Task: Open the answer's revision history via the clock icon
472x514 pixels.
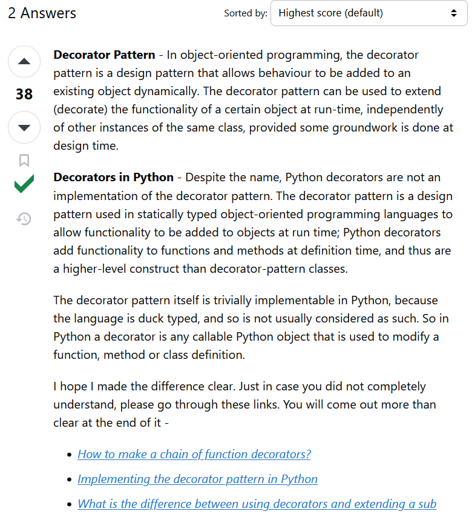Action: (x=23, y=219)
